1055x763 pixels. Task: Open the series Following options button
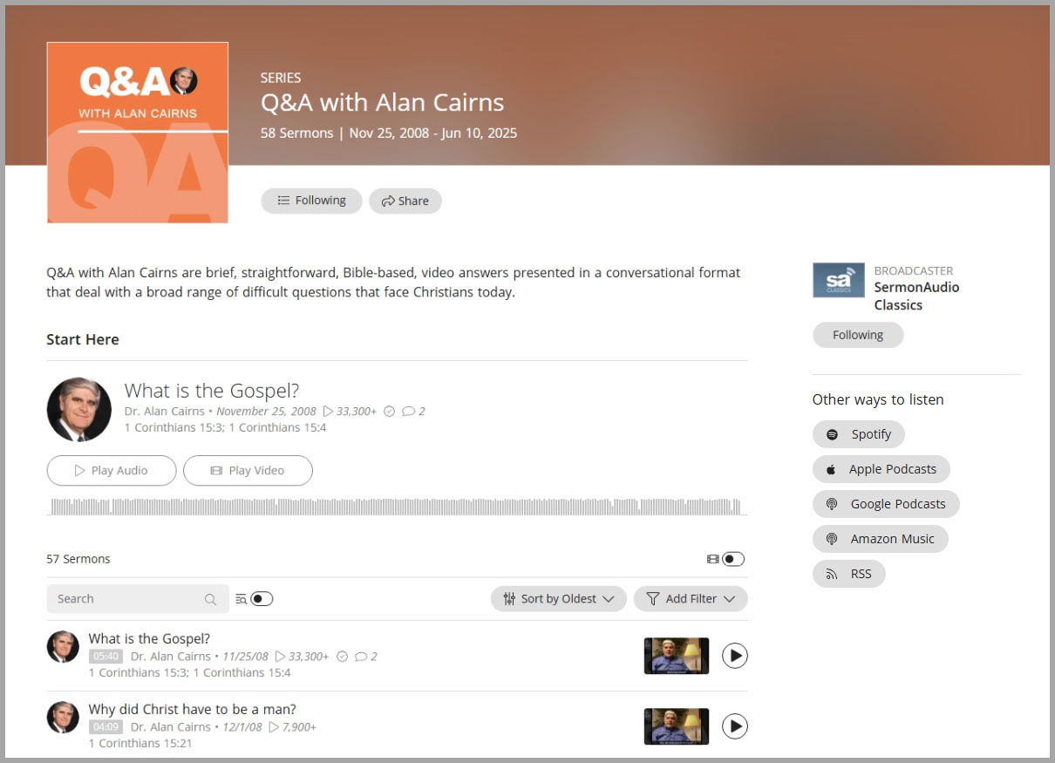coord(311,201)
